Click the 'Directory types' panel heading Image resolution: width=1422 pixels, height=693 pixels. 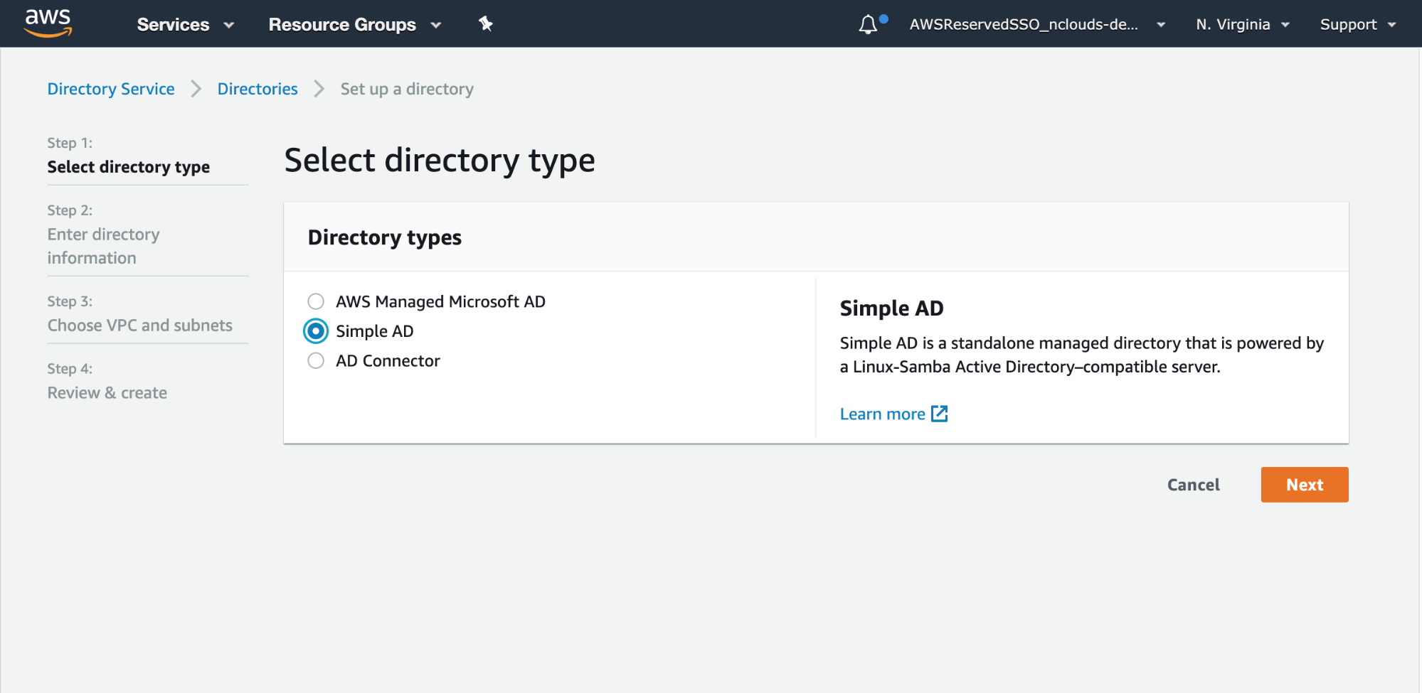pos(384,237)
